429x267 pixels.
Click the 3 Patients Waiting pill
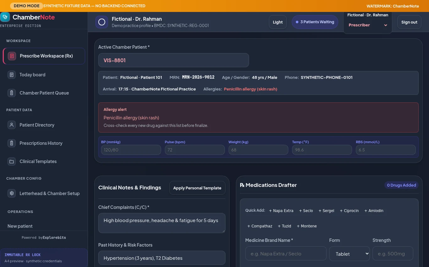coord(315,22)
